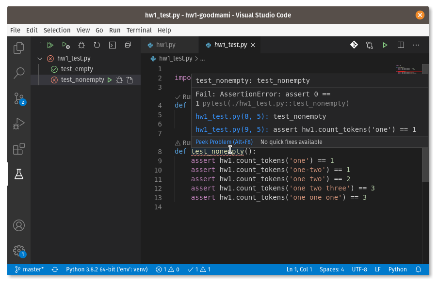Toggle the notifications bell in status bar

(x=418, y=269)
